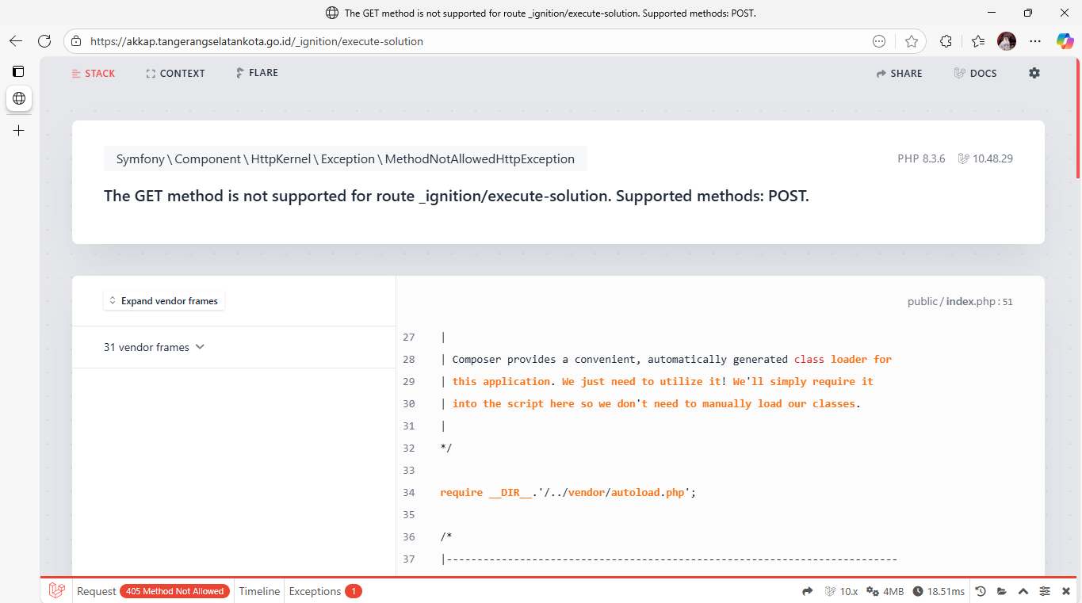
Task: Open the DOCS link
Action: pos(975,73)
